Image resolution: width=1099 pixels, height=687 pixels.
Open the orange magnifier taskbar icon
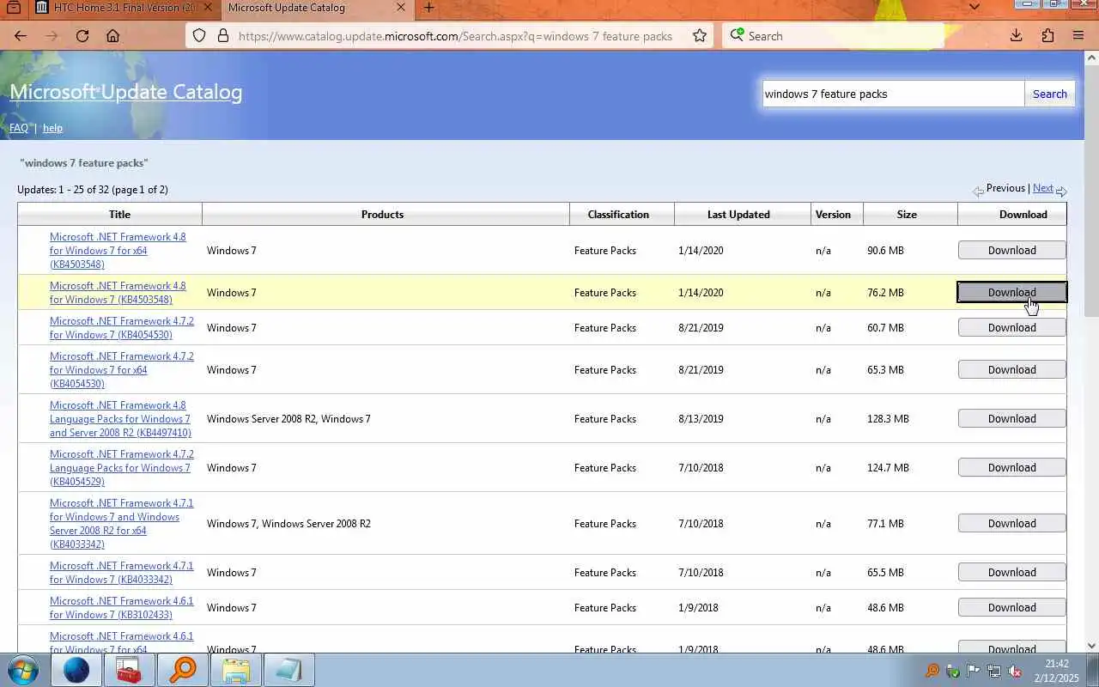click(183, 670)
